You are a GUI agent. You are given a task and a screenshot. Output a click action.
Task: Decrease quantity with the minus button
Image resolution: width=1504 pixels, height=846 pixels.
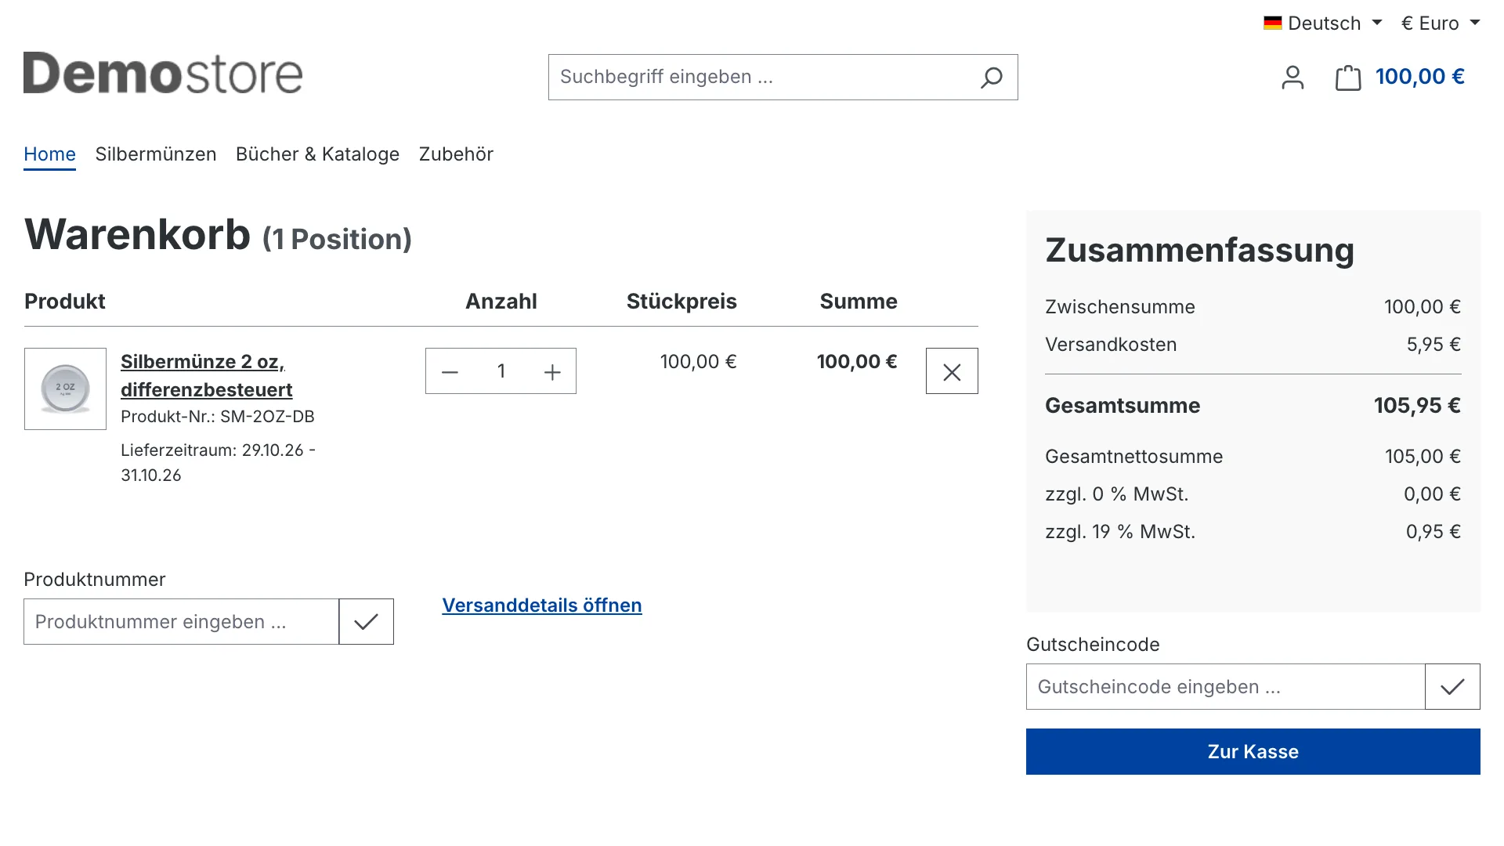point(450,371)
